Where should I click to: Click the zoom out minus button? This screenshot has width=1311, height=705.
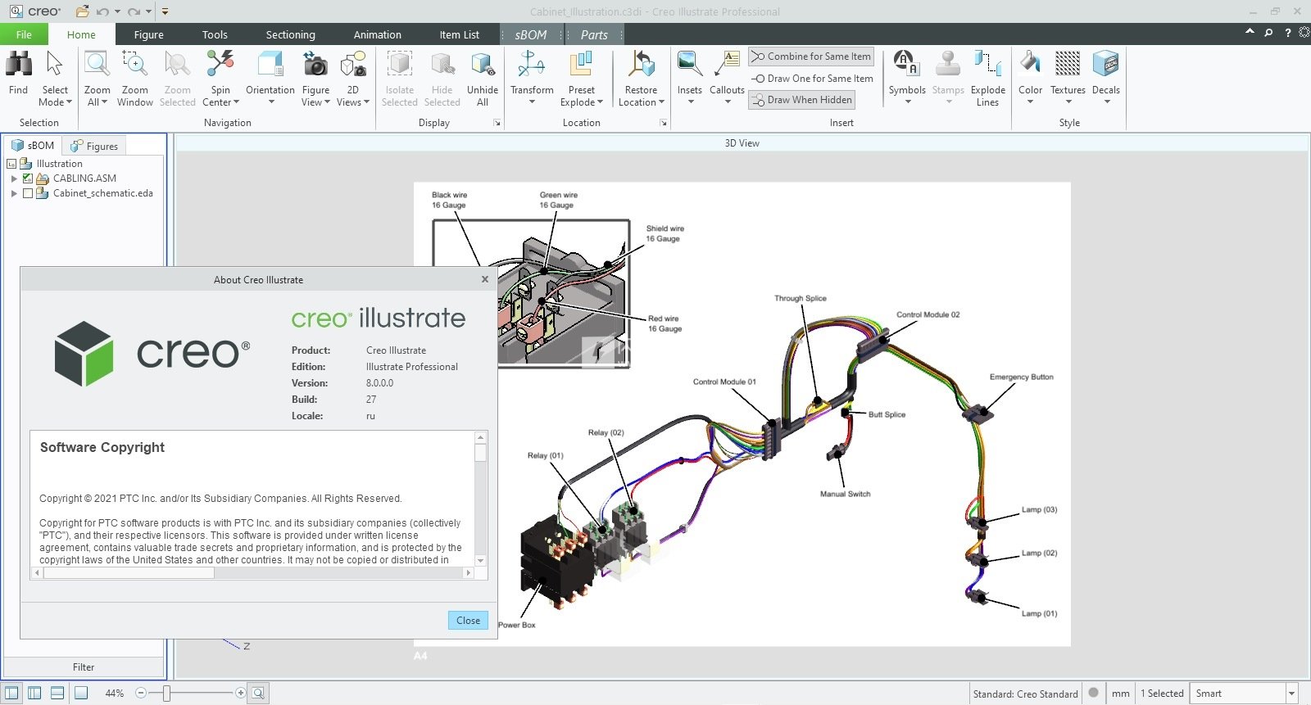(141, 694)
